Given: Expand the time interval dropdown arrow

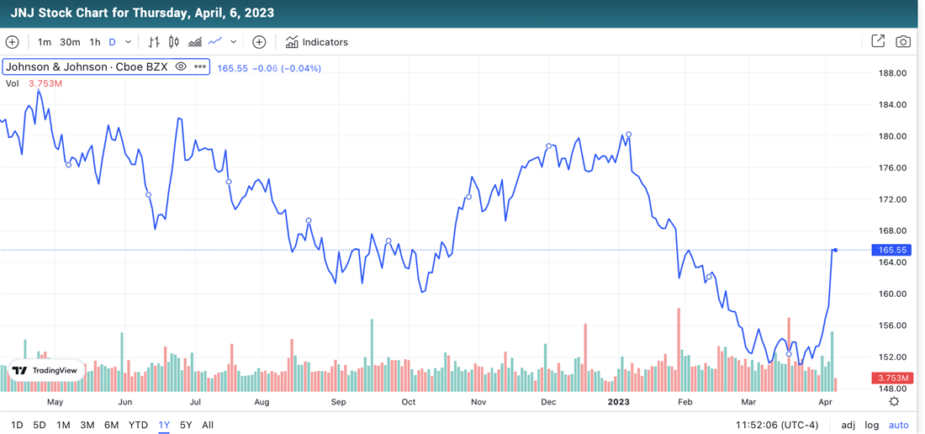Looking at the screenshot, I should point(129,42).
